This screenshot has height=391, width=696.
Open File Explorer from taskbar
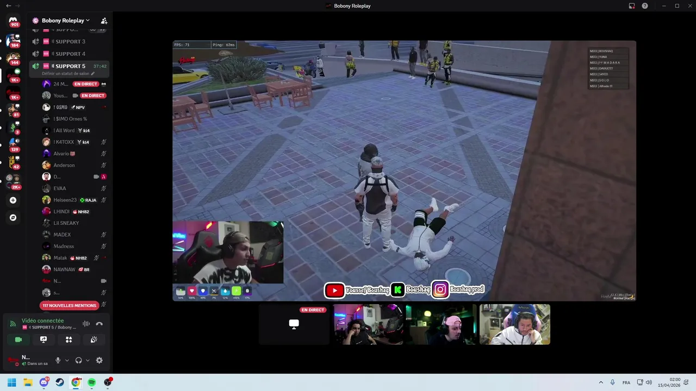(28, 382)
